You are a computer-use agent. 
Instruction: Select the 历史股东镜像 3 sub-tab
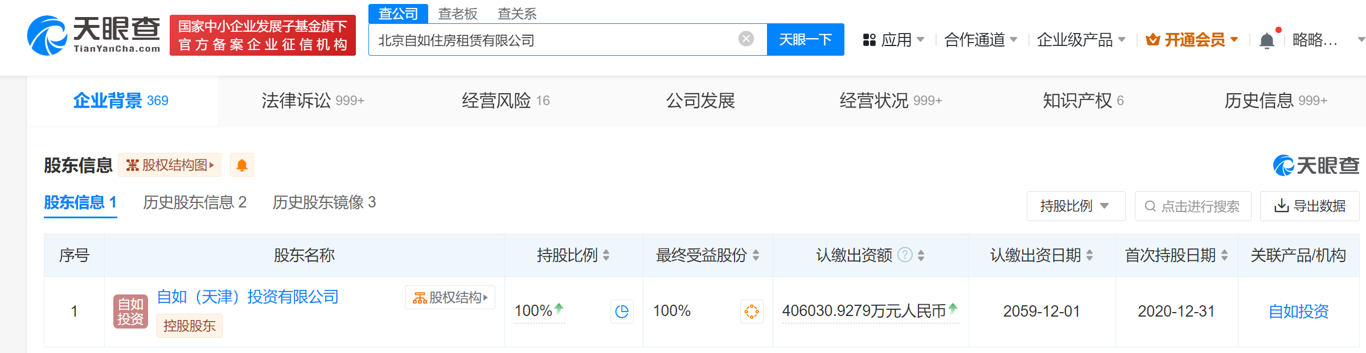[x=324, y=202]
